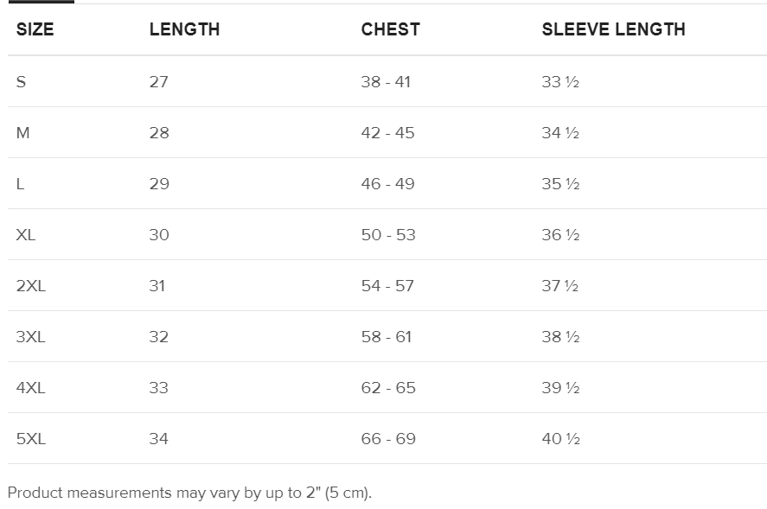The image size is (767, 509).
Task: Click the LENGTH column header
Action: pyautogui.click(x=184, y=29)
